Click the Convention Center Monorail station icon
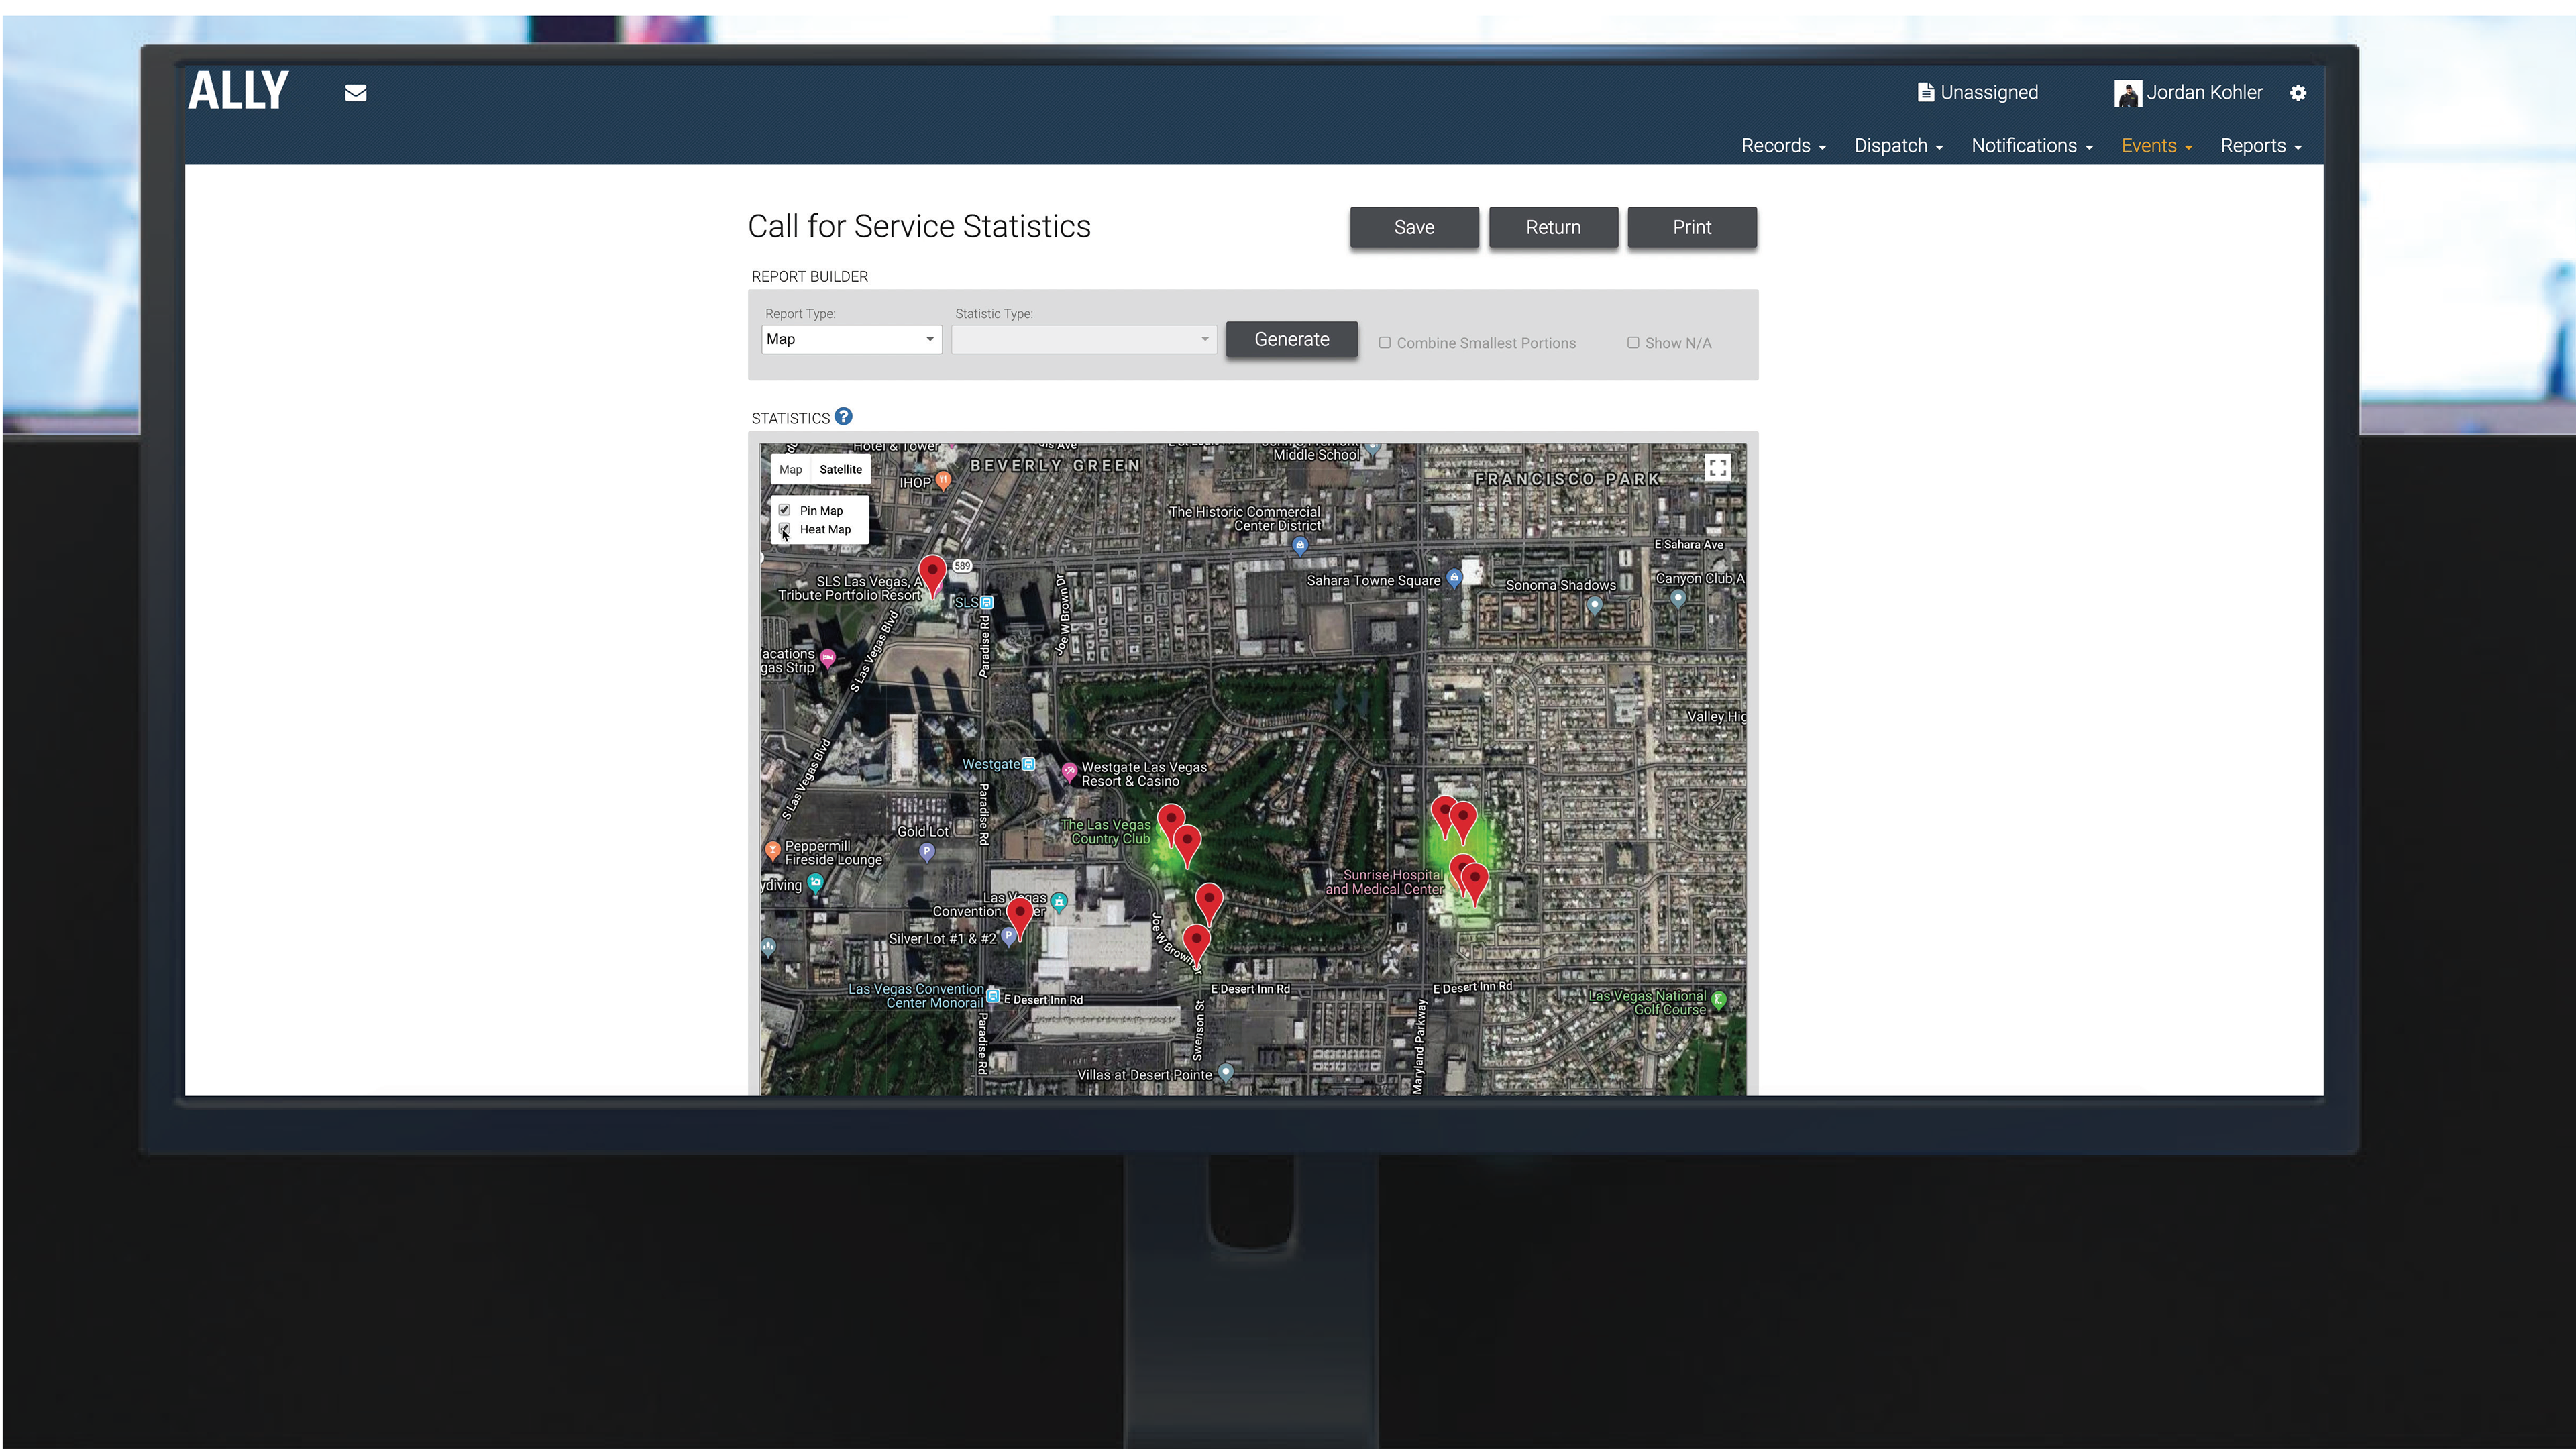The height and width of the screenshot is (1449, 2576). coord(993,995)
